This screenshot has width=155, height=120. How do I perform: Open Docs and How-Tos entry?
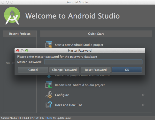(x=69, y=105)
